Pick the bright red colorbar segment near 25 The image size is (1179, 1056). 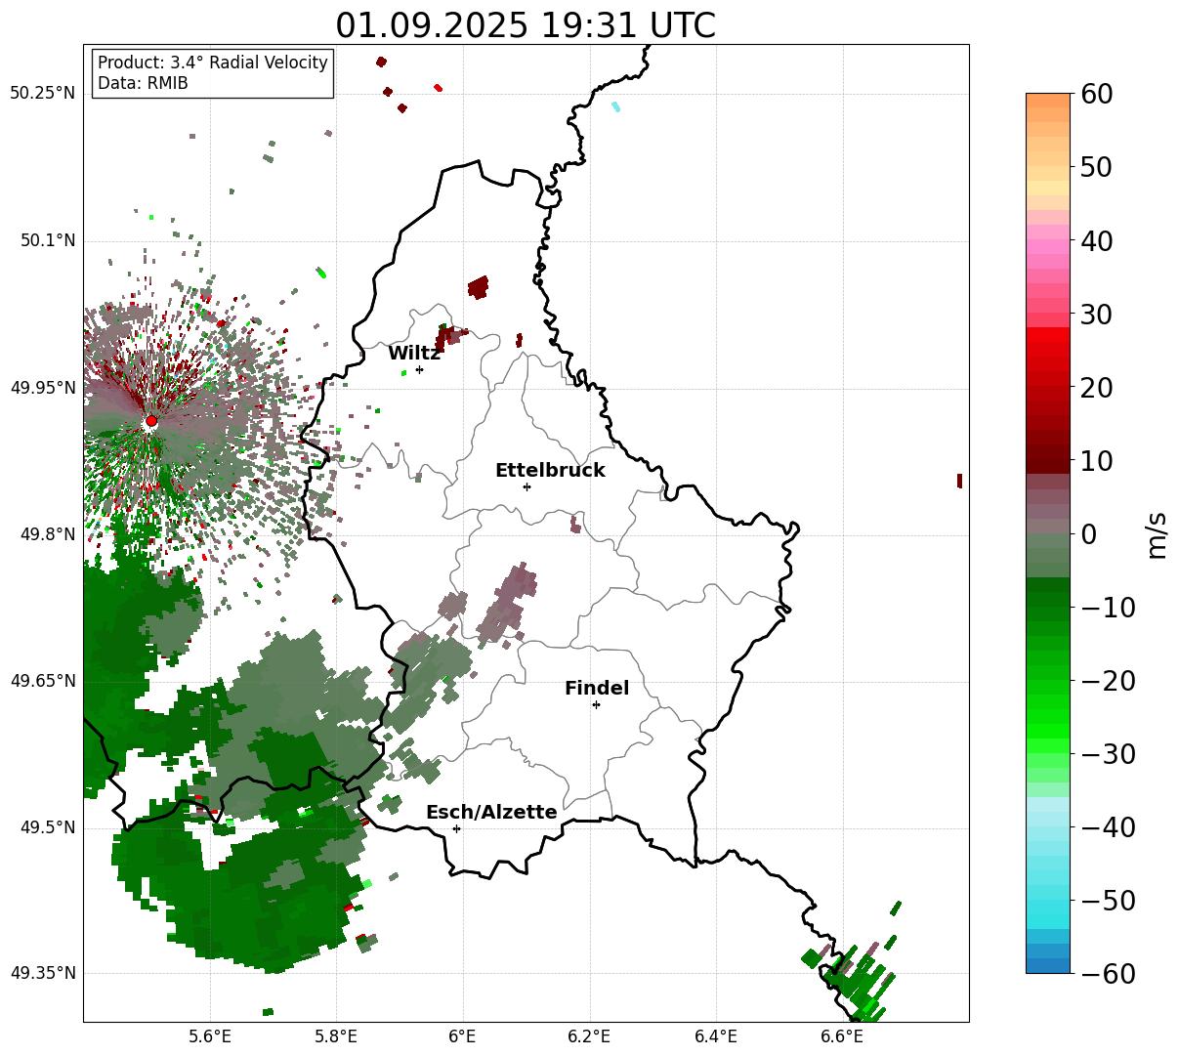coord(1048,352)
